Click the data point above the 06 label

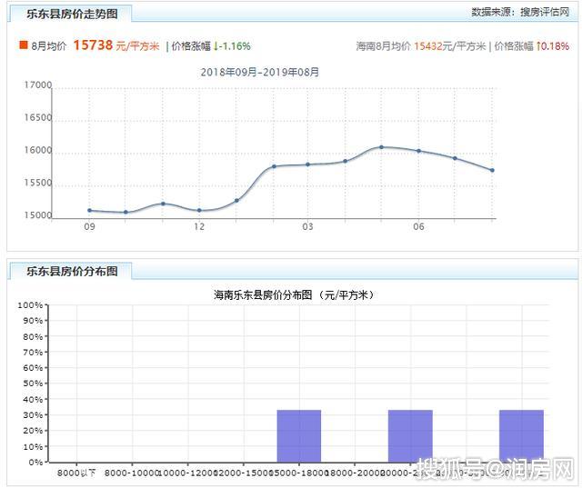click(418, 151)
